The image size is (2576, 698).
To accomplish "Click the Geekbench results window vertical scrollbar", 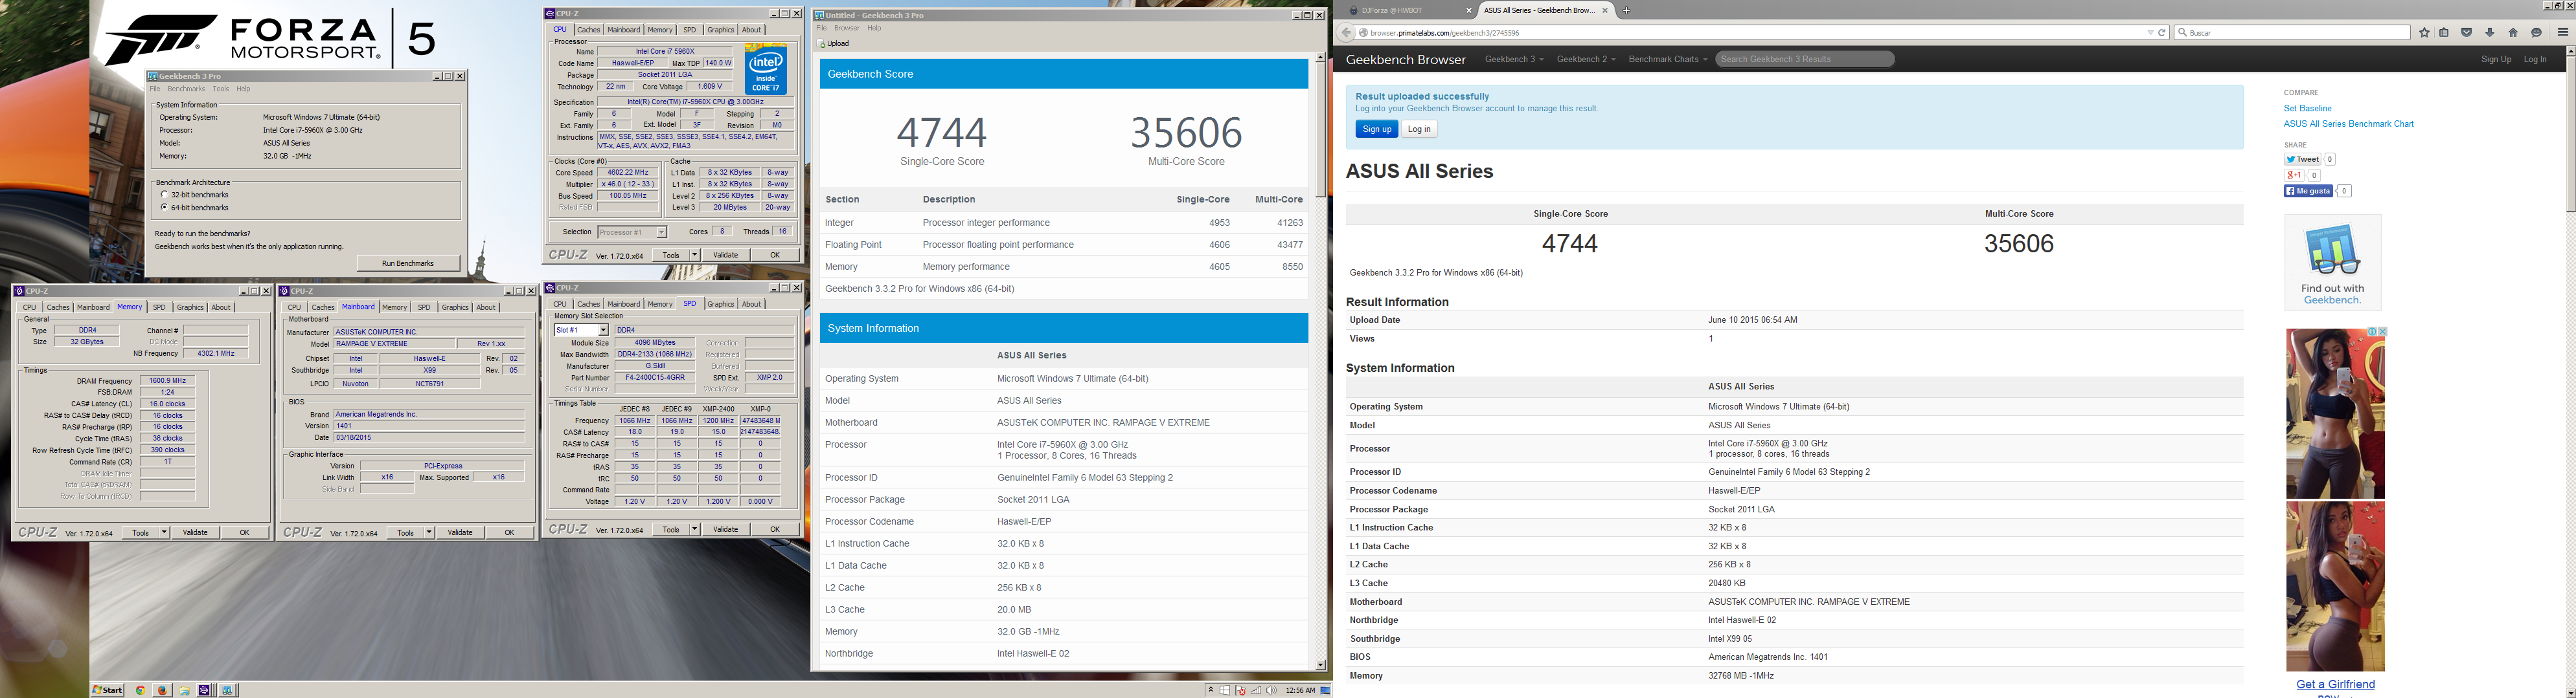I will point(1320,360).
